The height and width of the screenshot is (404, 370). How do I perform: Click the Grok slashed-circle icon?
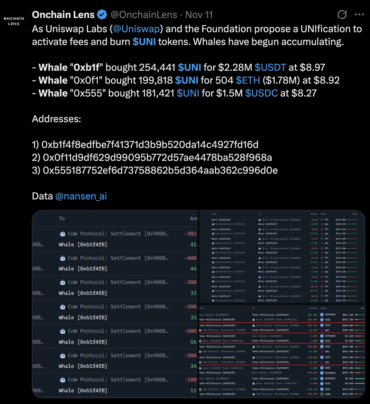pos(342,14)
